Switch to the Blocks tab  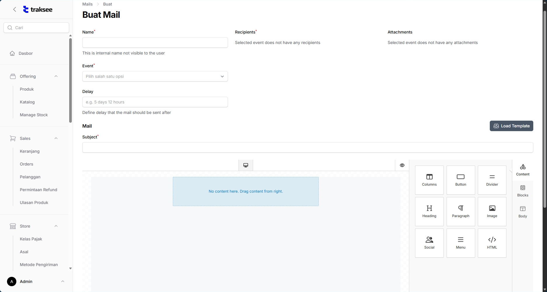[x=522, y=191]
